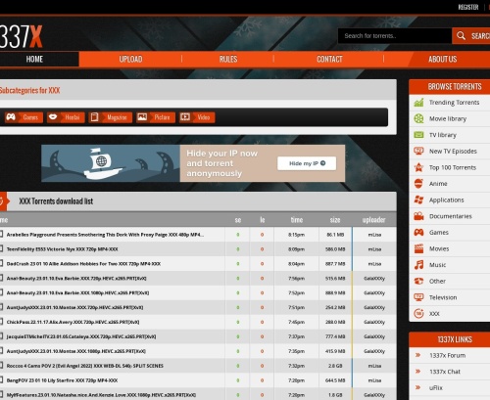Select the Magazine subcategory label

(x=117, y=117)
